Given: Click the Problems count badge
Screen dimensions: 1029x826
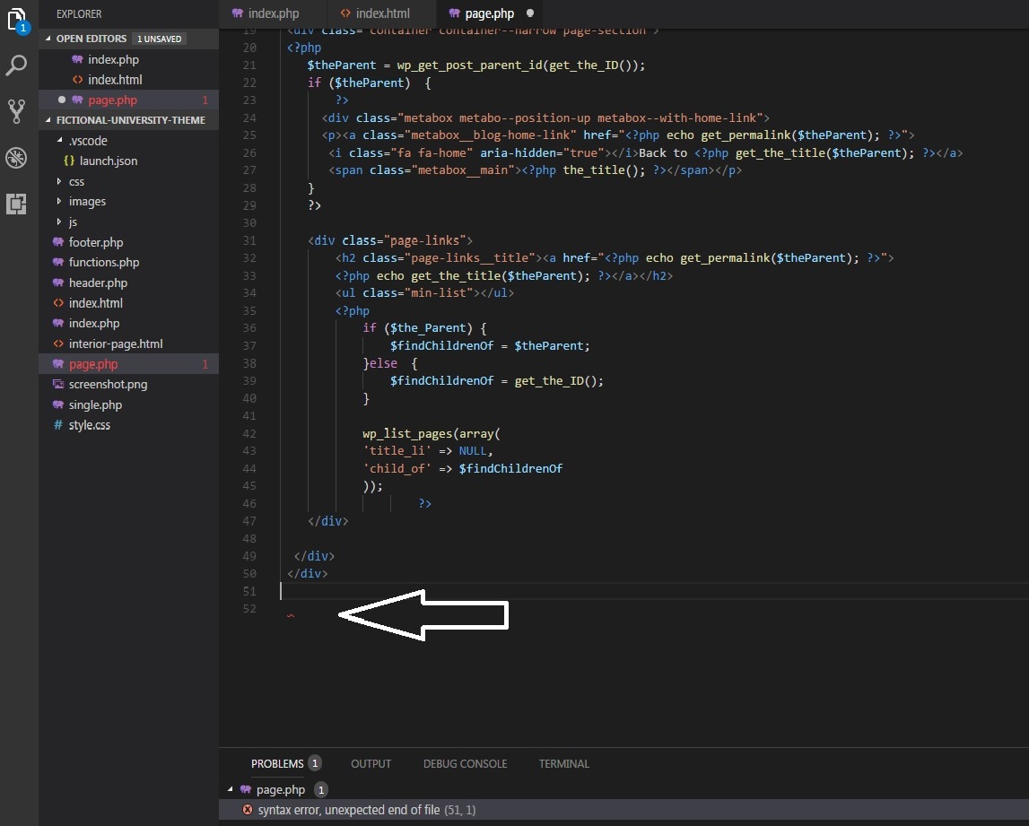Looking at the screenshot, I should [314, 763].
